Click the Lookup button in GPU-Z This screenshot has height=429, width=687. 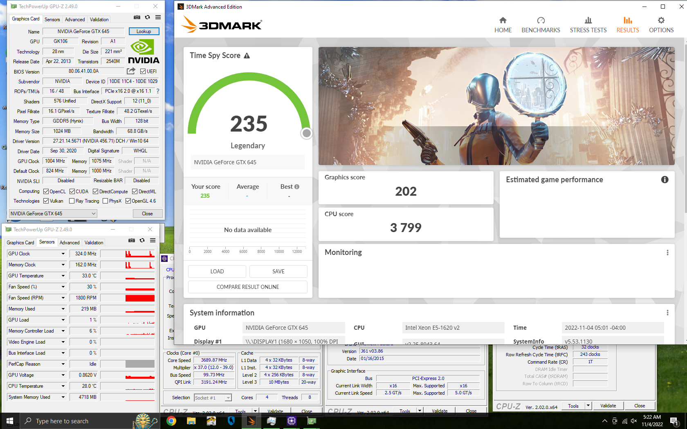point(144,31)
